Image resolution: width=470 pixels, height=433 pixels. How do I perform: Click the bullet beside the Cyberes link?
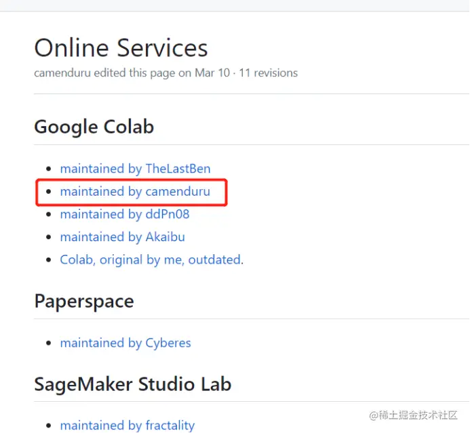47,344
